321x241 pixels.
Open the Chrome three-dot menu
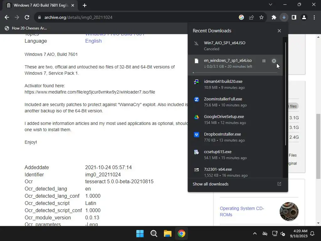[314, 18]
